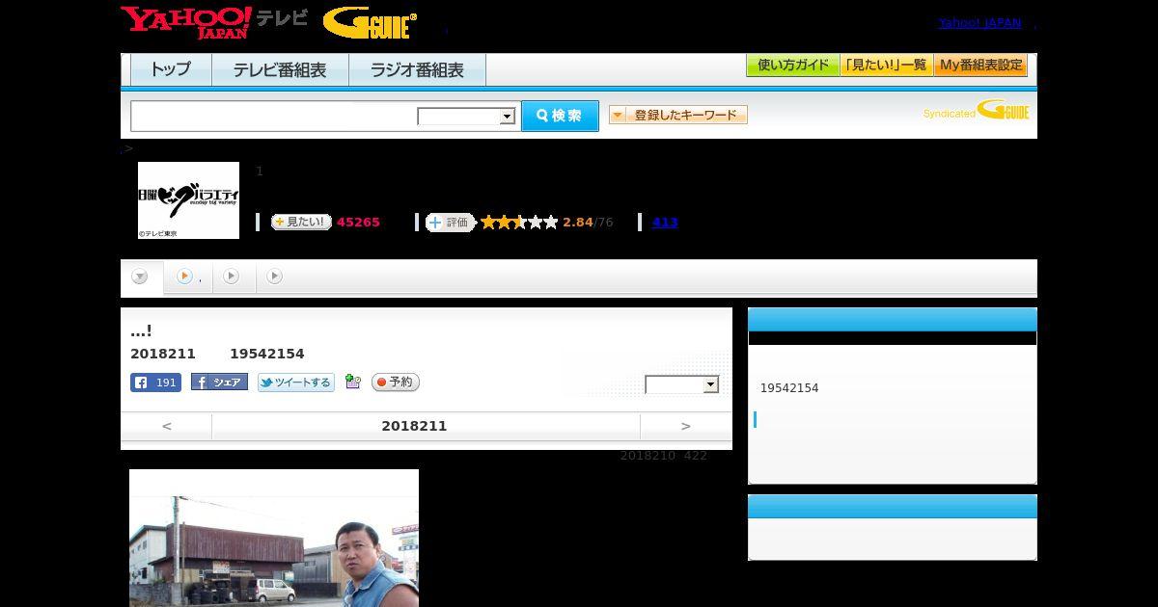Select the first down-arrow sub-tab
1158x607 pixels.
click(x=140, y=277)
